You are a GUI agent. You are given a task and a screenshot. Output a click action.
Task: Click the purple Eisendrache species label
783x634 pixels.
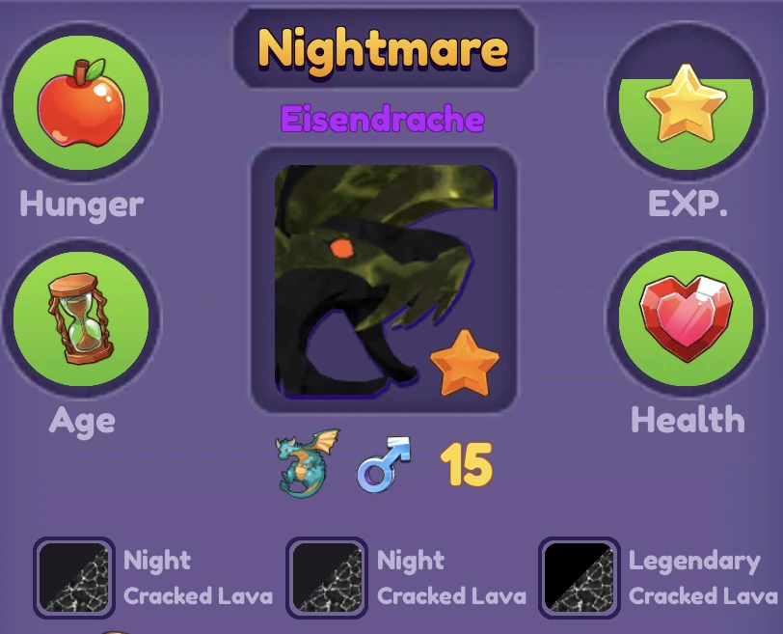(383, 119)
